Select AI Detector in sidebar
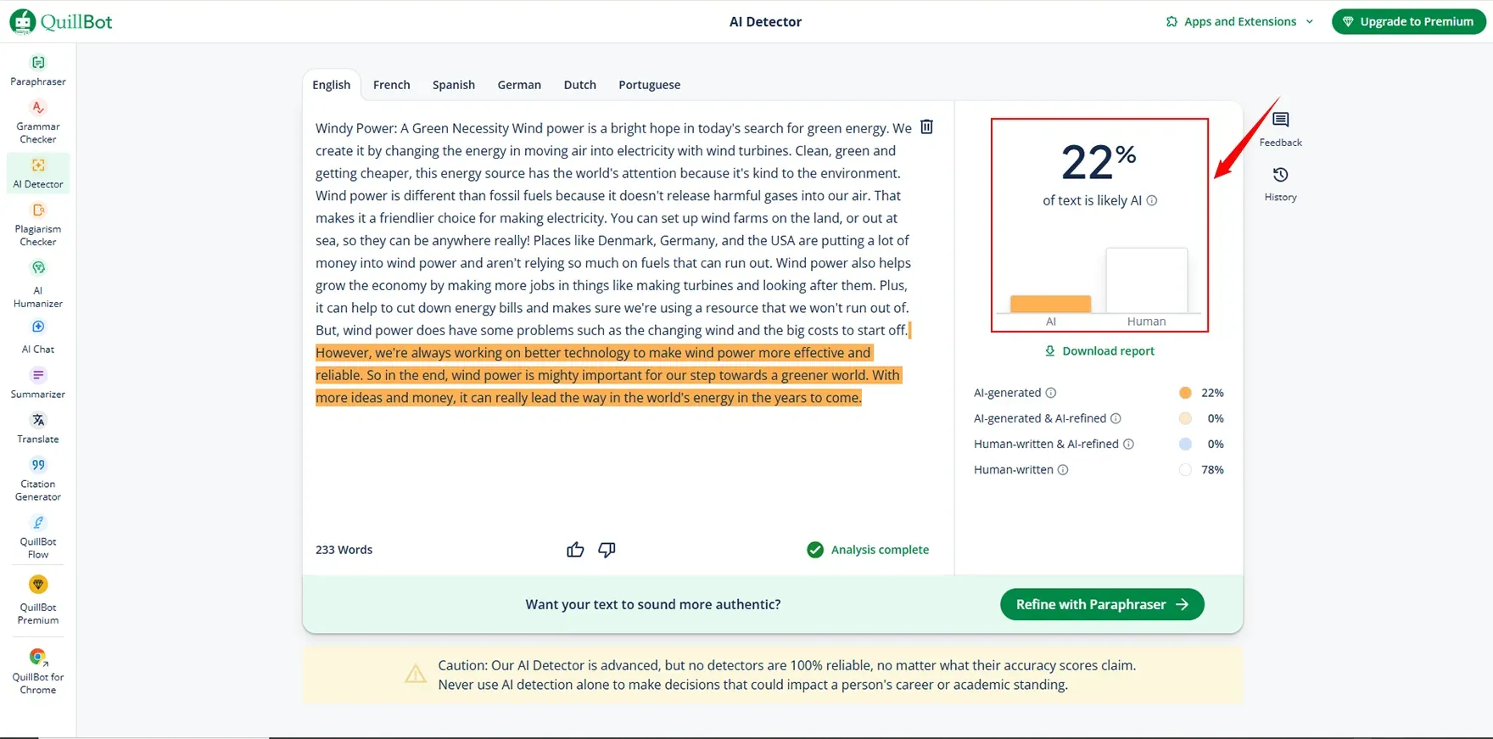This screenshot has height=739, width=1493. pyautogui.click(x=38, y=173)
